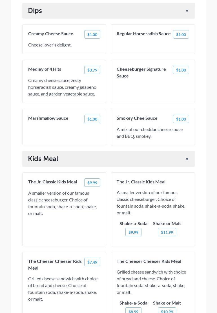Open the Regular Horseradish Sauce item title
The width and height of the screenshot is (217, 313).
coord(144,34)
